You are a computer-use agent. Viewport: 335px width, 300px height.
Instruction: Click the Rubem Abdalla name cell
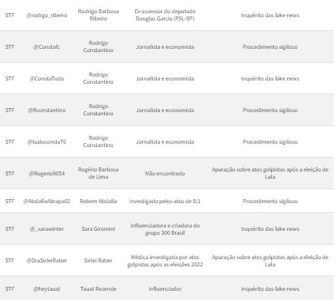[98, 201]
